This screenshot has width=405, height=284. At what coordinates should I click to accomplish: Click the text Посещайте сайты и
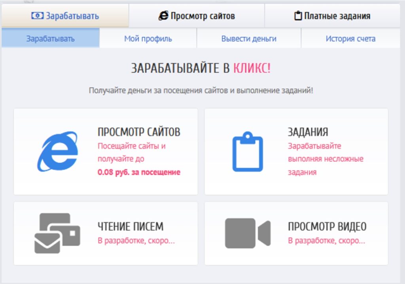(131, 146)
